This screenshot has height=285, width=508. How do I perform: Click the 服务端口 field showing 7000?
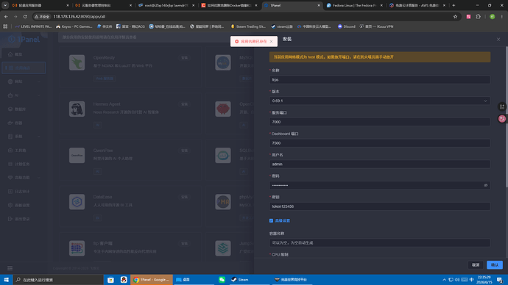[x=380, y=122]
